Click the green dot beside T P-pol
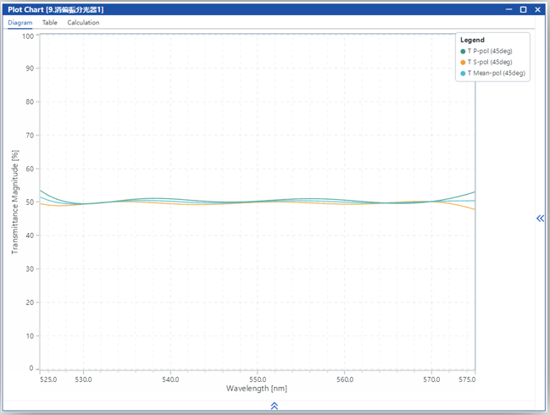This screenshot has width=550, height=415. 463,51
